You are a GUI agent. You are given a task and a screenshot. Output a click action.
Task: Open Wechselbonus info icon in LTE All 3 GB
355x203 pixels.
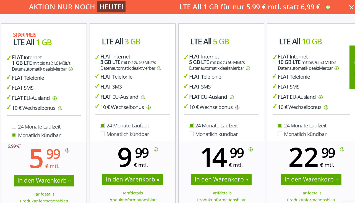coord(148,107)
